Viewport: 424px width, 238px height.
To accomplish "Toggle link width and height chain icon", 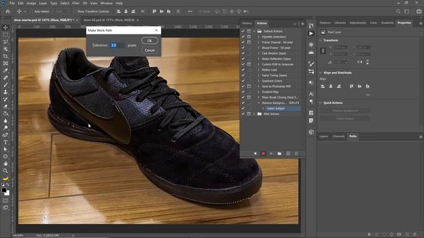I will coord(323,50).
